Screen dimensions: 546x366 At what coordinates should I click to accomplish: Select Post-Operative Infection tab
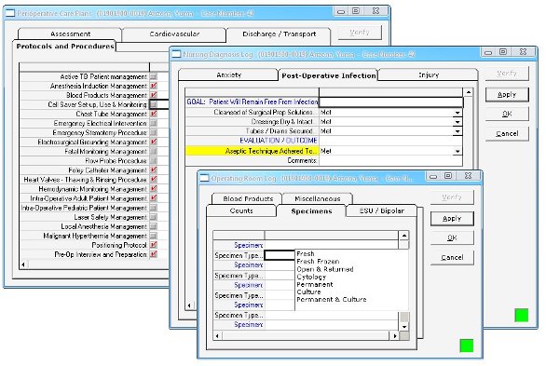click(329, 75)
